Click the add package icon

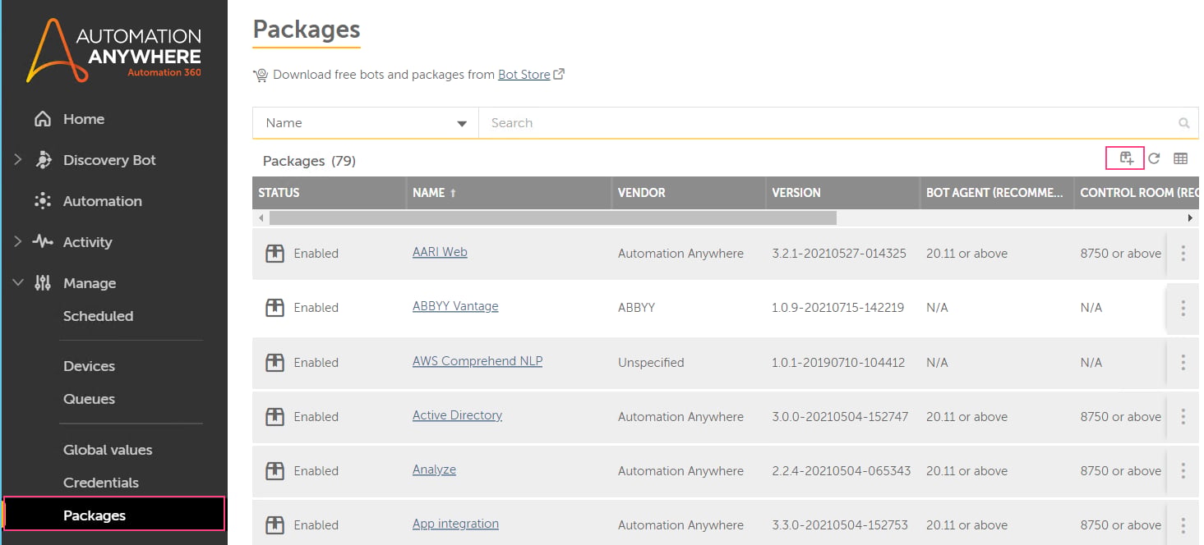[x=1126, y=158]
